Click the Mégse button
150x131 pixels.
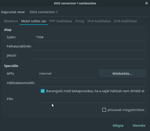tap(118, 125)
